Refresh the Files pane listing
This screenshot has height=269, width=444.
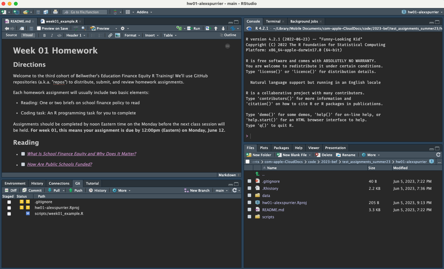click(438, 155)
